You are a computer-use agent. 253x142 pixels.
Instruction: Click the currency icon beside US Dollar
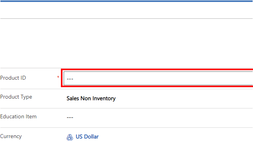pos(70,137)
